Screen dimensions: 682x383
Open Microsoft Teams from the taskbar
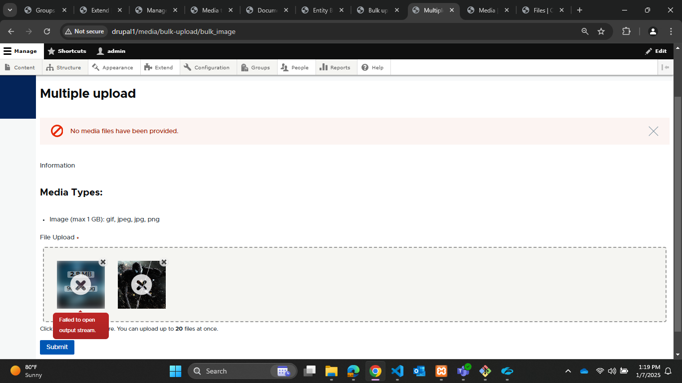click(x=463, y=371)
